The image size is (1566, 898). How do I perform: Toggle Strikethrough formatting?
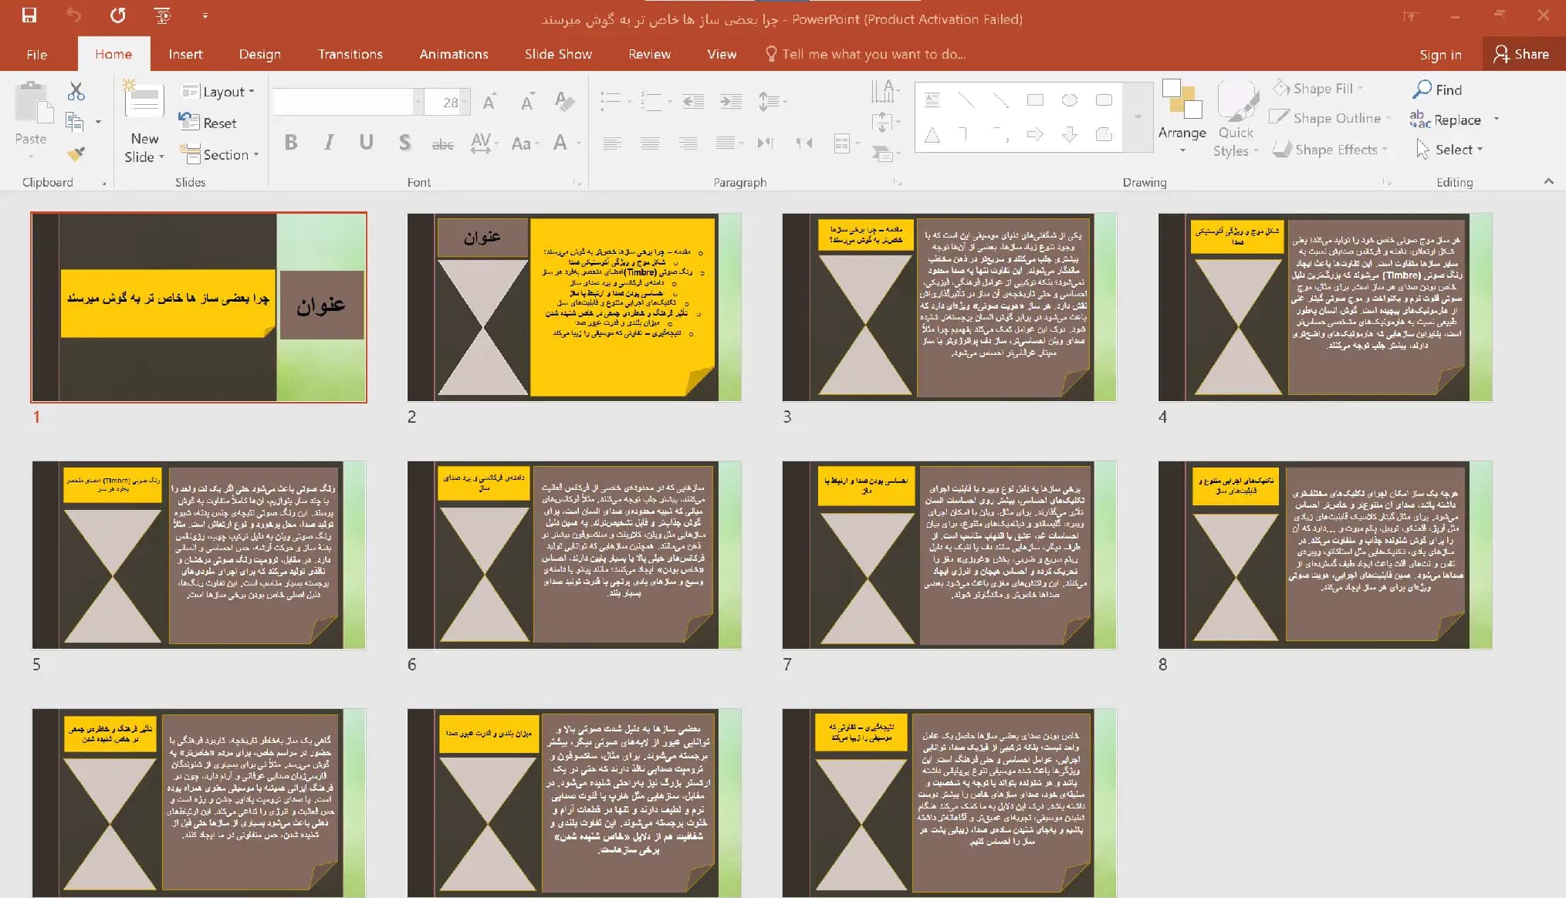(442, 143)
